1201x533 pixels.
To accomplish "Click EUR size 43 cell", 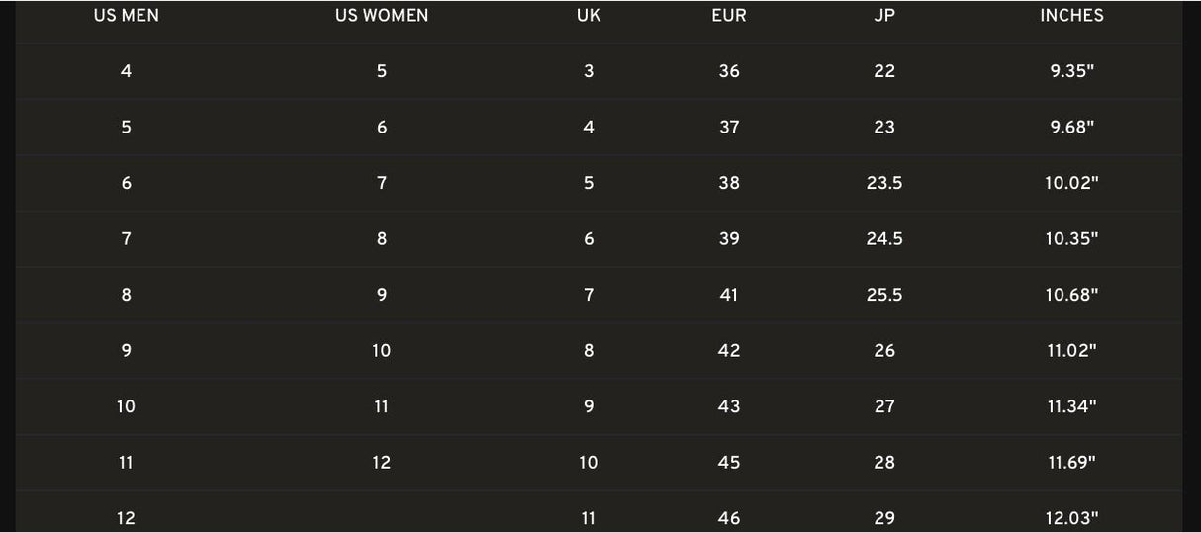I will click(x=729, y=406).
